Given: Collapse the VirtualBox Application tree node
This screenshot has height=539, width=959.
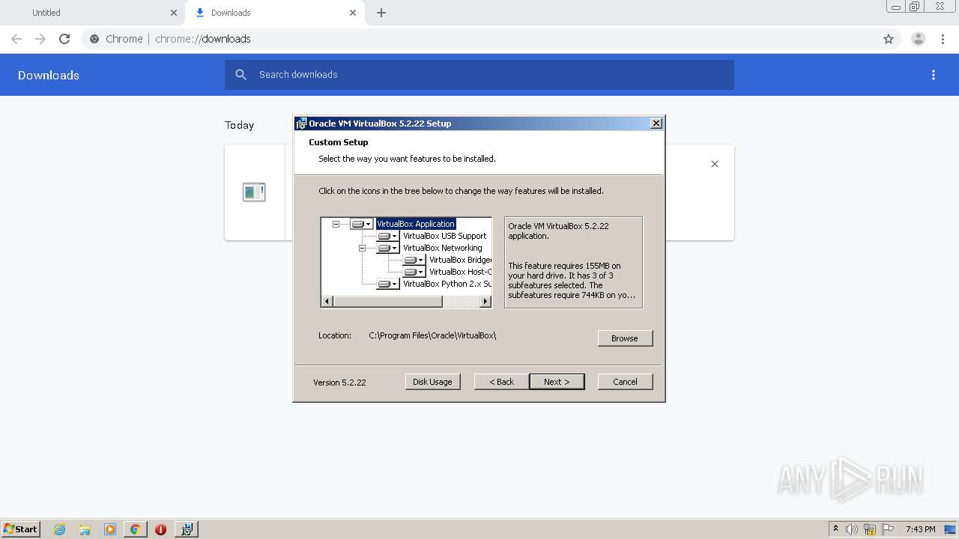Looking at the screenshot, I should pos(336,224).
